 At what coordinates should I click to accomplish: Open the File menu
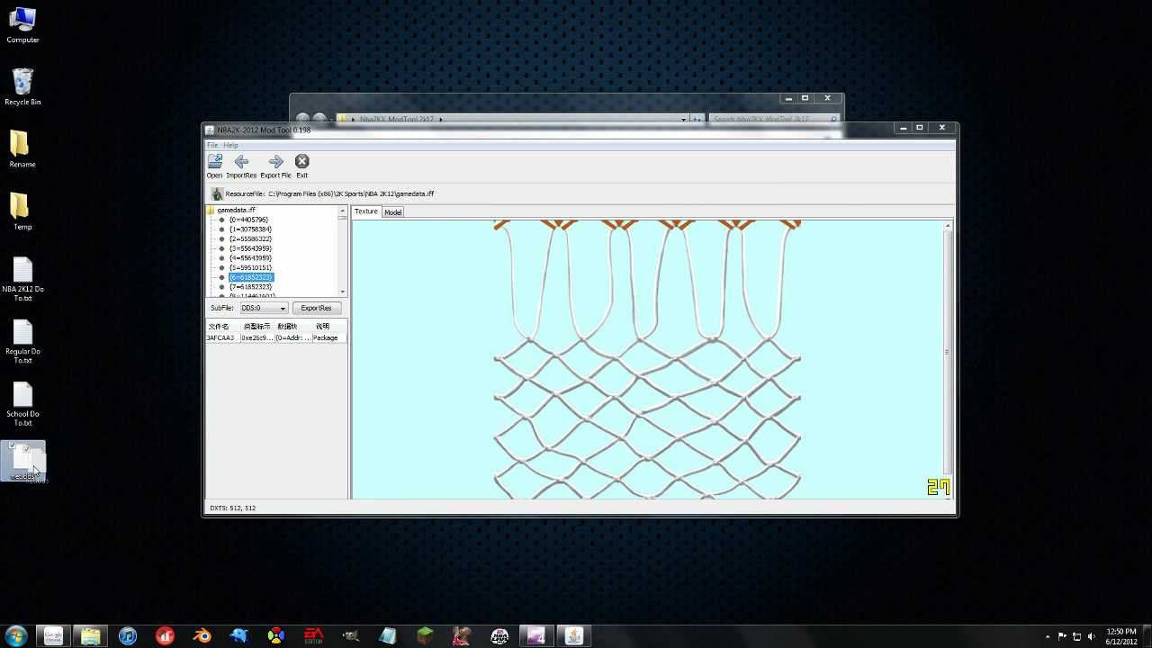pos(212,145)
